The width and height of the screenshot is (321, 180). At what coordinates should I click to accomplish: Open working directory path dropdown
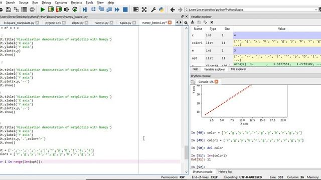click(316, 9)
